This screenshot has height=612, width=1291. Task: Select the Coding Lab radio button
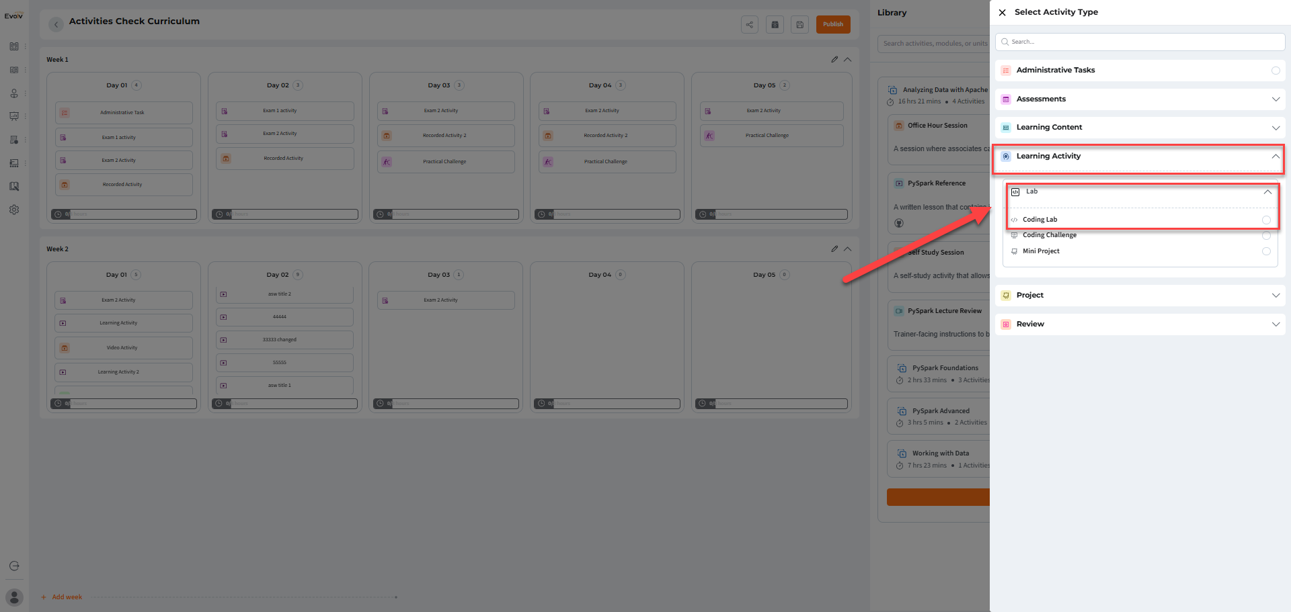1266,220
